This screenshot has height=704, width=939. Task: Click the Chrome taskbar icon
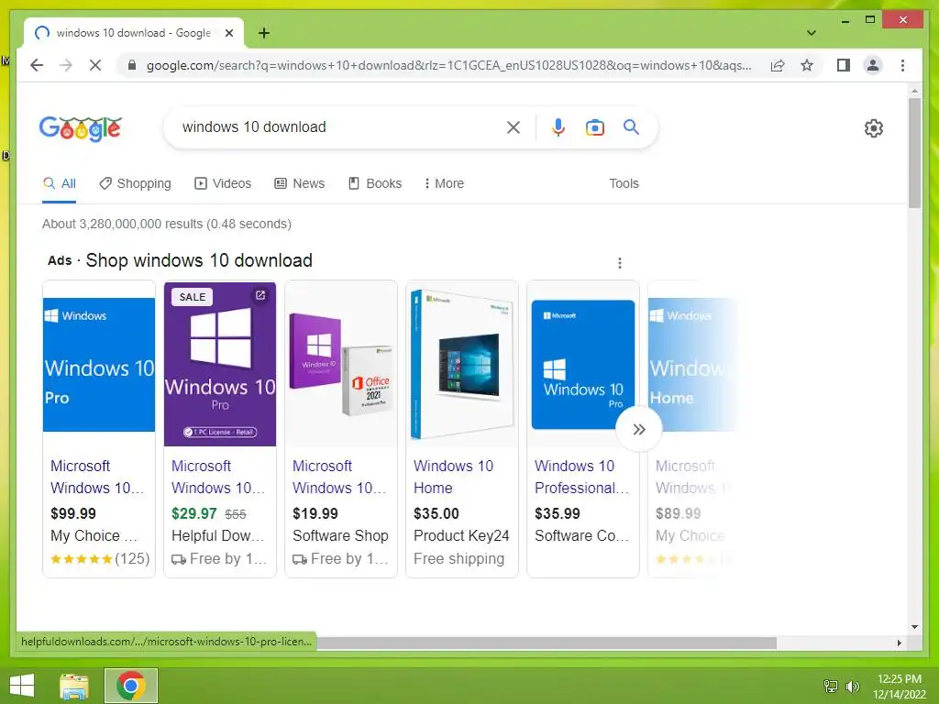click(130, 686)
